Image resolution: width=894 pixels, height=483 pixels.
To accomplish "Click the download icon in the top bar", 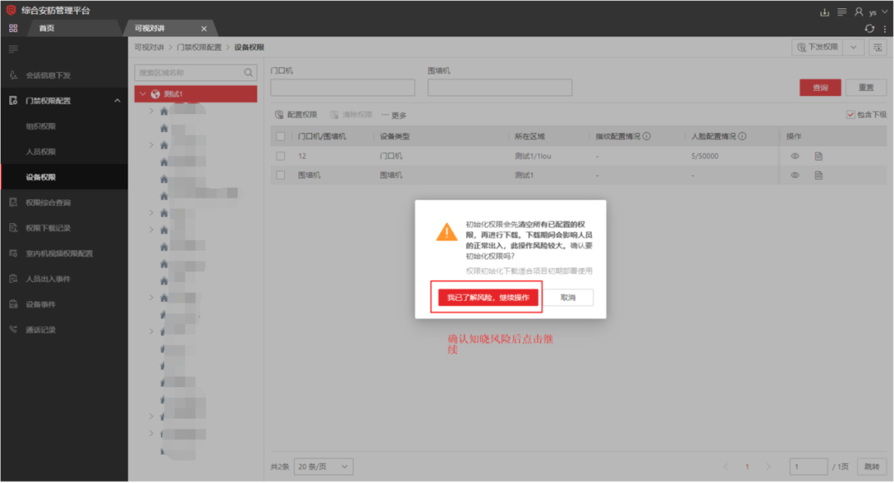I will coord(824,12).
